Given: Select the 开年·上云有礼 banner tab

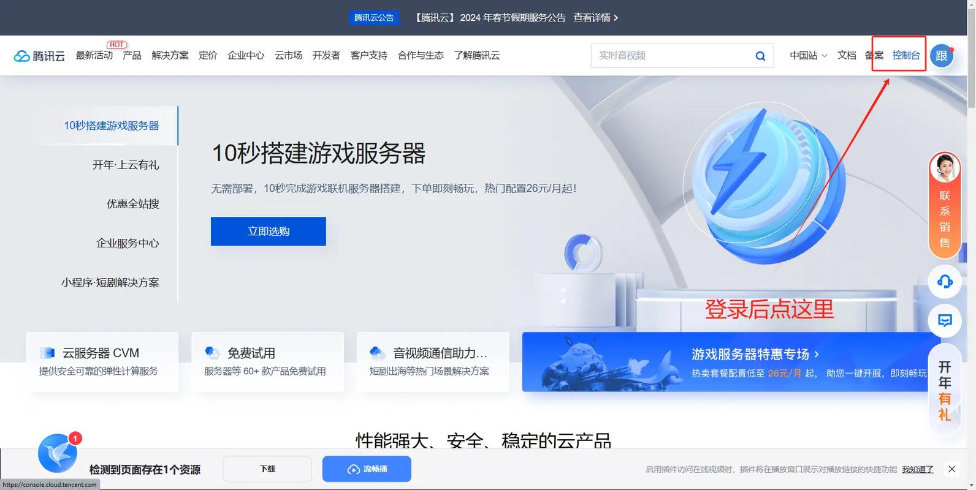Looking at the screenshot, I should [126, 165].
